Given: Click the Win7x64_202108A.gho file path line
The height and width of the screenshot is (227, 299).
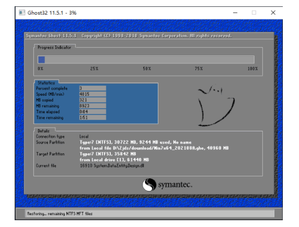Looking at the screenshot, I should point(154,148).
